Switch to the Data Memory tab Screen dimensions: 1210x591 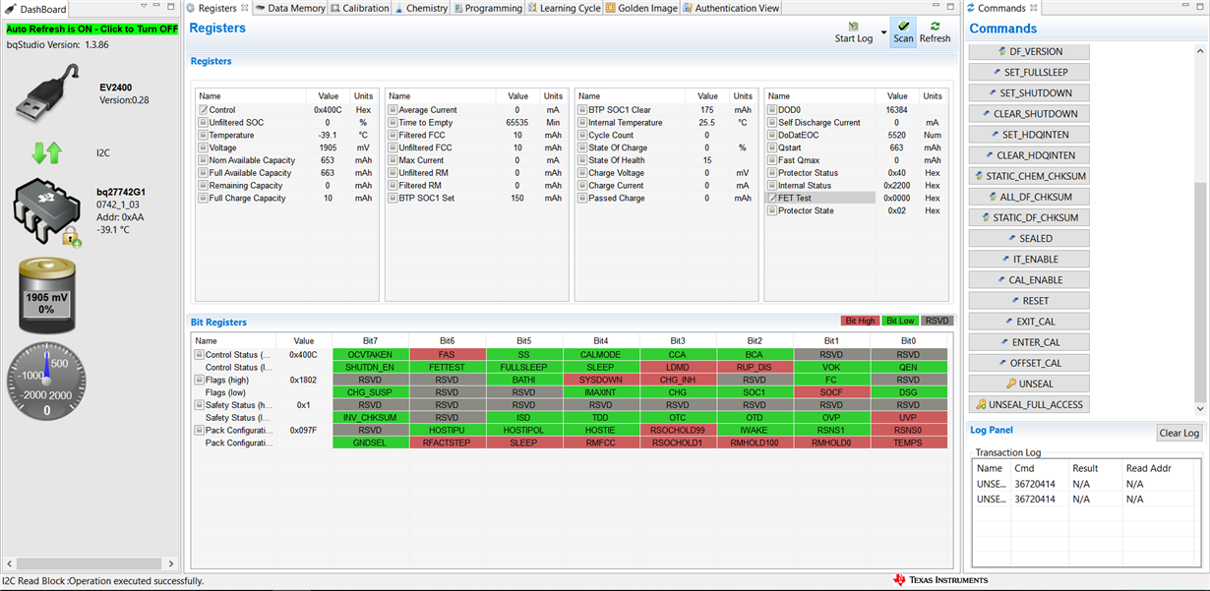click(290, 8)
